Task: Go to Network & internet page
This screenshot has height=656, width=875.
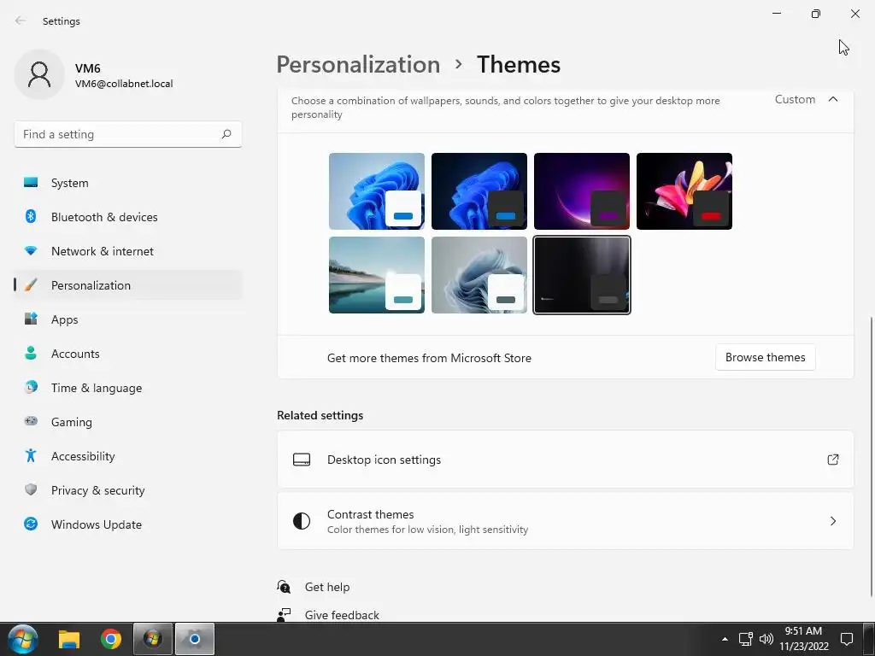Action: (x=128, y=251)
